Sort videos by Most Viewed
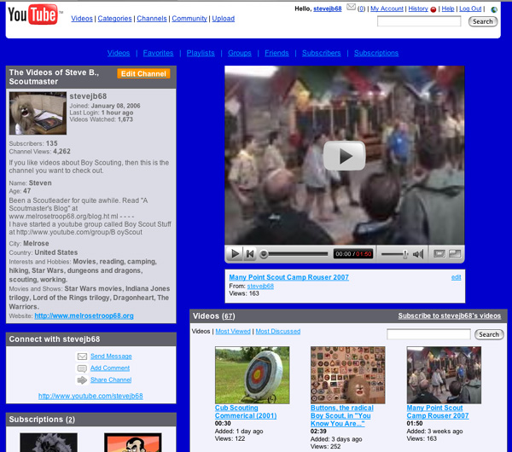The image size is (512, 452). tap(233, 331)
